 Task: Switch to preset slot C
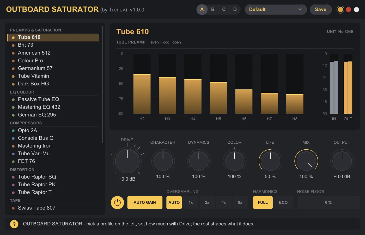point(224,10)
